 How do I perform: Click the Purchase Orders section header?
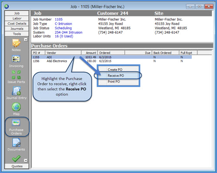coord(50,46)
